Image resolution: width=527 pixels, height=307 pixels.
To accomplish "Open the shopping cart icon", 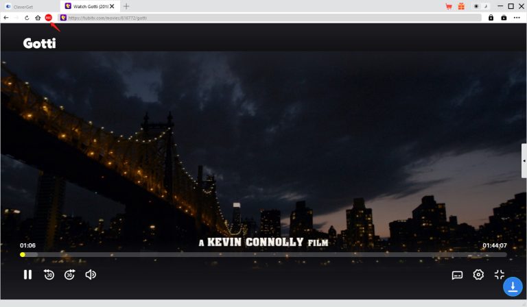I will pyautogui.click(x=448, y=6).
